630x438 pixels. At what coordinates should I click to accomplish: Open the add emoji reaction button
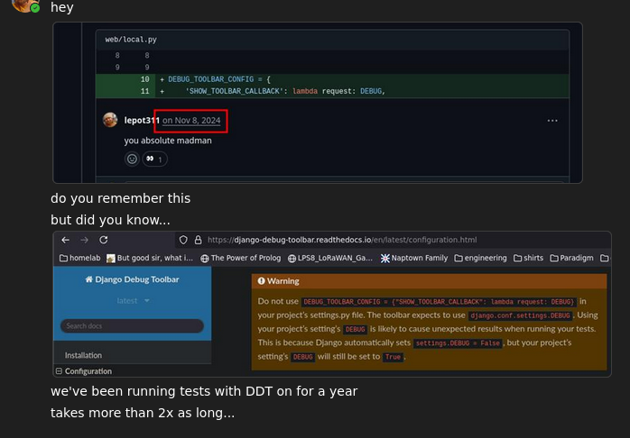(x=132, y=159)
